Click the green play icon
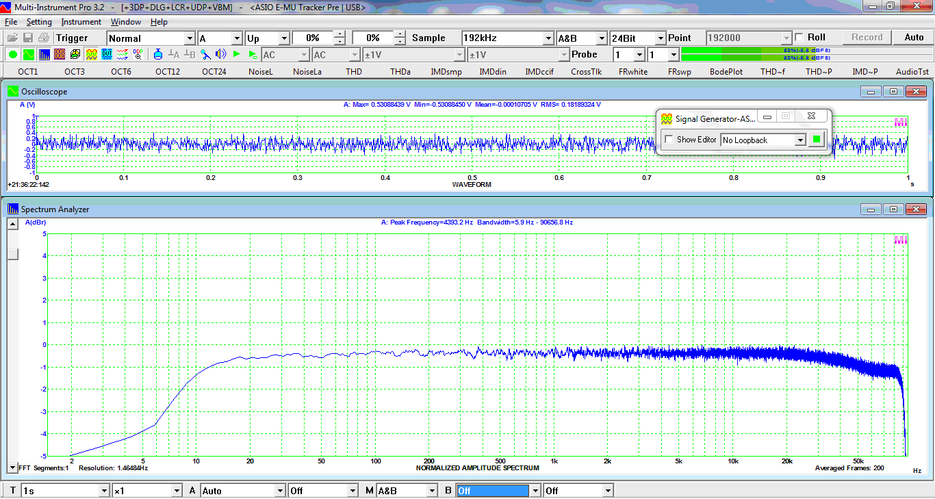This screenshot has width=935, height=499. pyautogui.click(x=237, y=54)
